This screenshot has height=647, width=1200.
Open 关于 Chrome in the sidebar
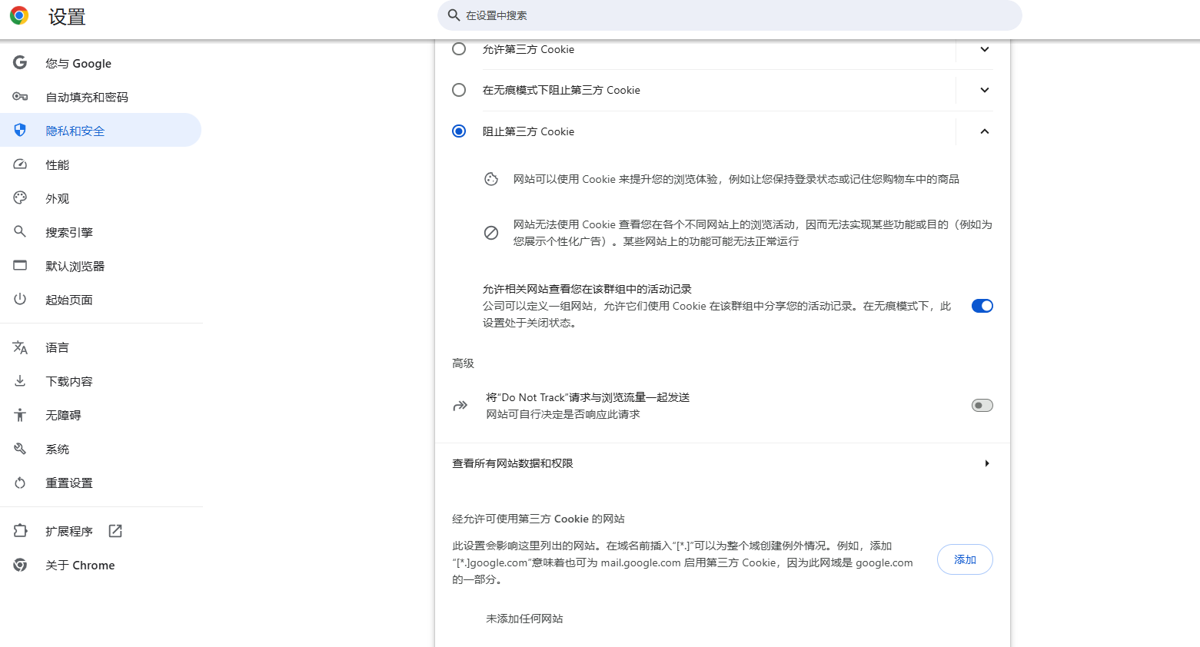point(101,565)
